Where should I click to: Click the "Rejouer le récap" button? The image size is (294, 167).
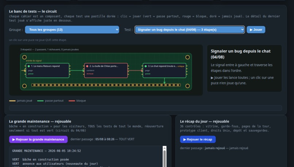[x=198, y=139]
